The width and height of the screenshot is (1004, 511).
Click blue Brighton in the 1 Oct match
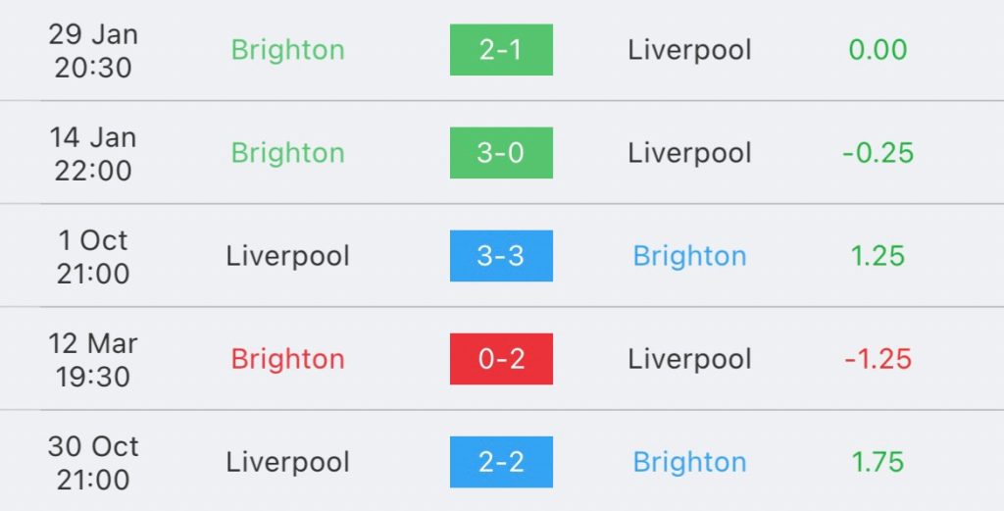[689, 257]
